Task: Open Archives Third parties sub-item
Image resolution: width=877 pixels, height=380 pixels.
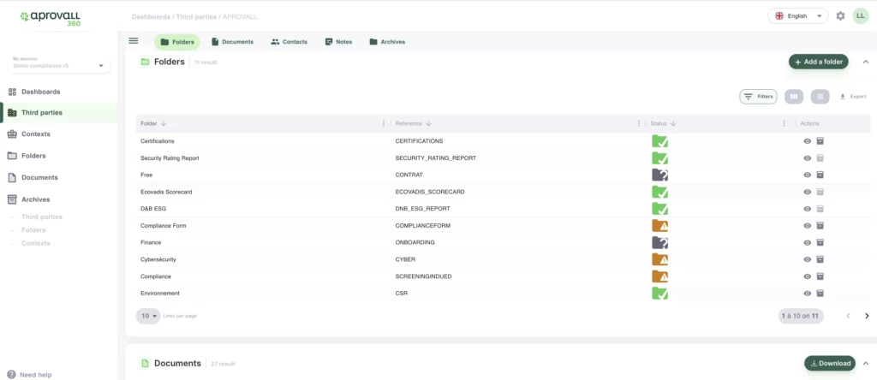Action: click(x=41, y=217)
